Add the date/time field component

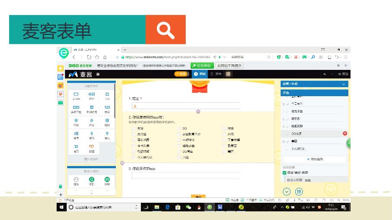coord(92,109)
